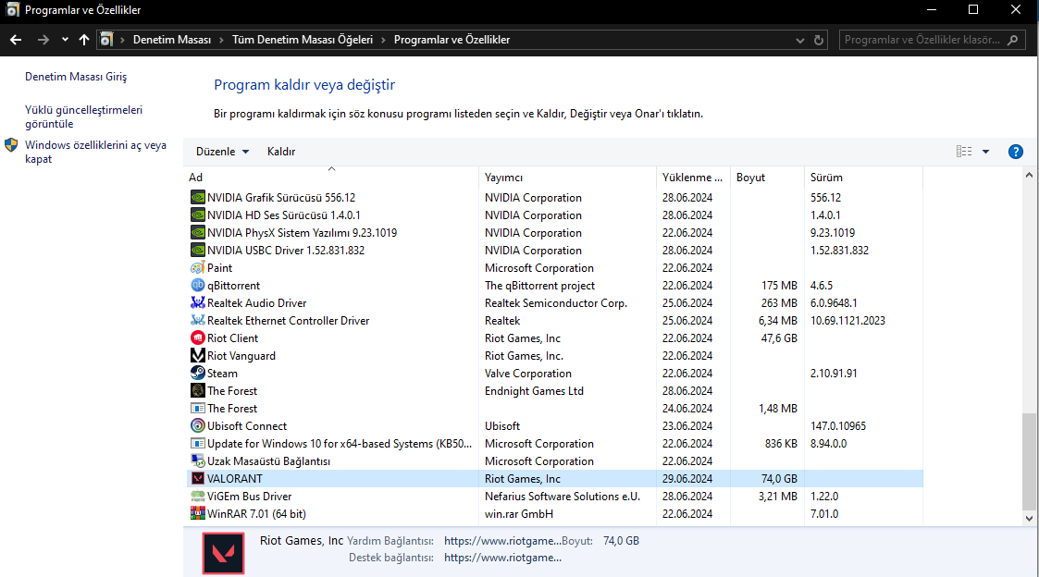Click the NVIDIA HD Ses Sürücüsü icon

click(x=197, y=215)
